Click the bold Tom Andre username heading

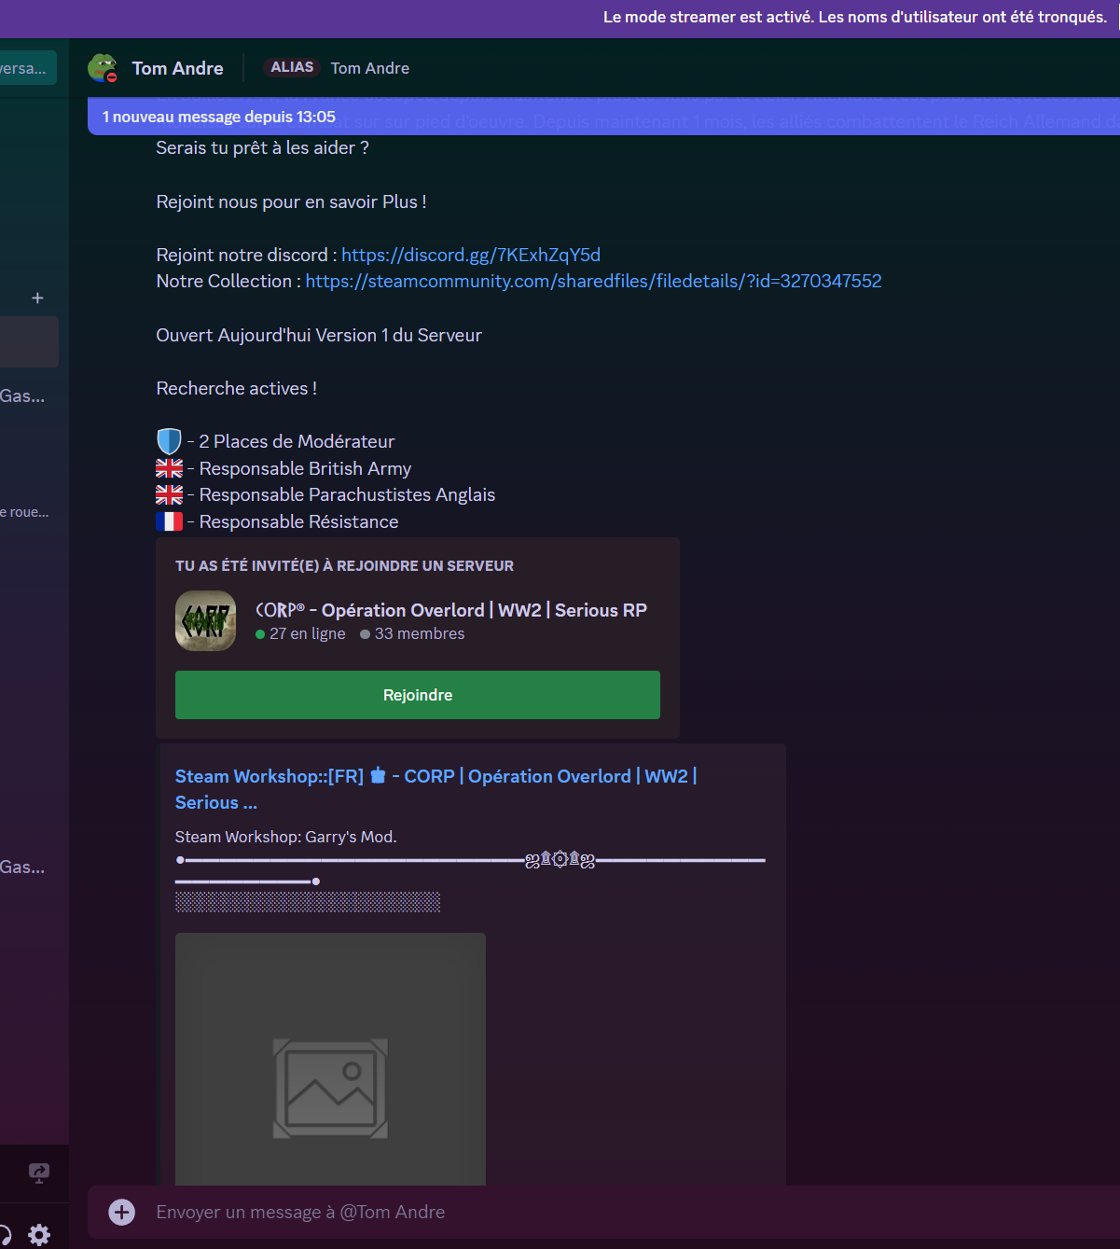point(178,68)
